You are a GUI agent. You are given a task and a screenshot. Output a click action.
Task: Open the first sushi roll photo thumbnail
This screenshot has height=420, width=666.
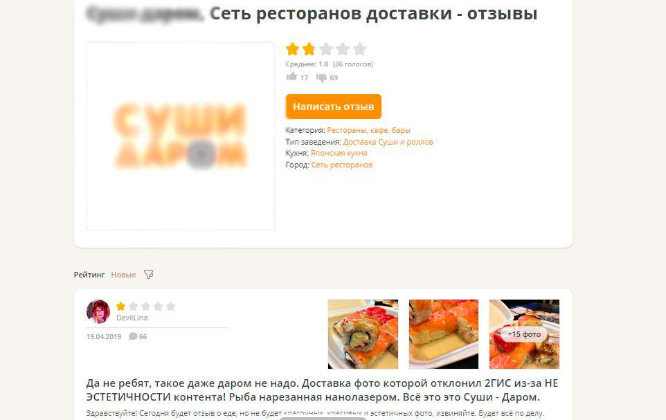[x=363, y=334]
